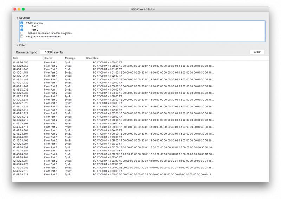The width and height of the screenshot is (281, 199).
Task: Expand Spy on output to destinations triangle
Action: (x=27, y=36)
